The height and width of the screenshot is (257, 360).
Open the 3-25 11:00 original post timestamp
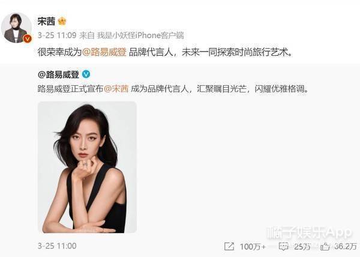point(57,246)
